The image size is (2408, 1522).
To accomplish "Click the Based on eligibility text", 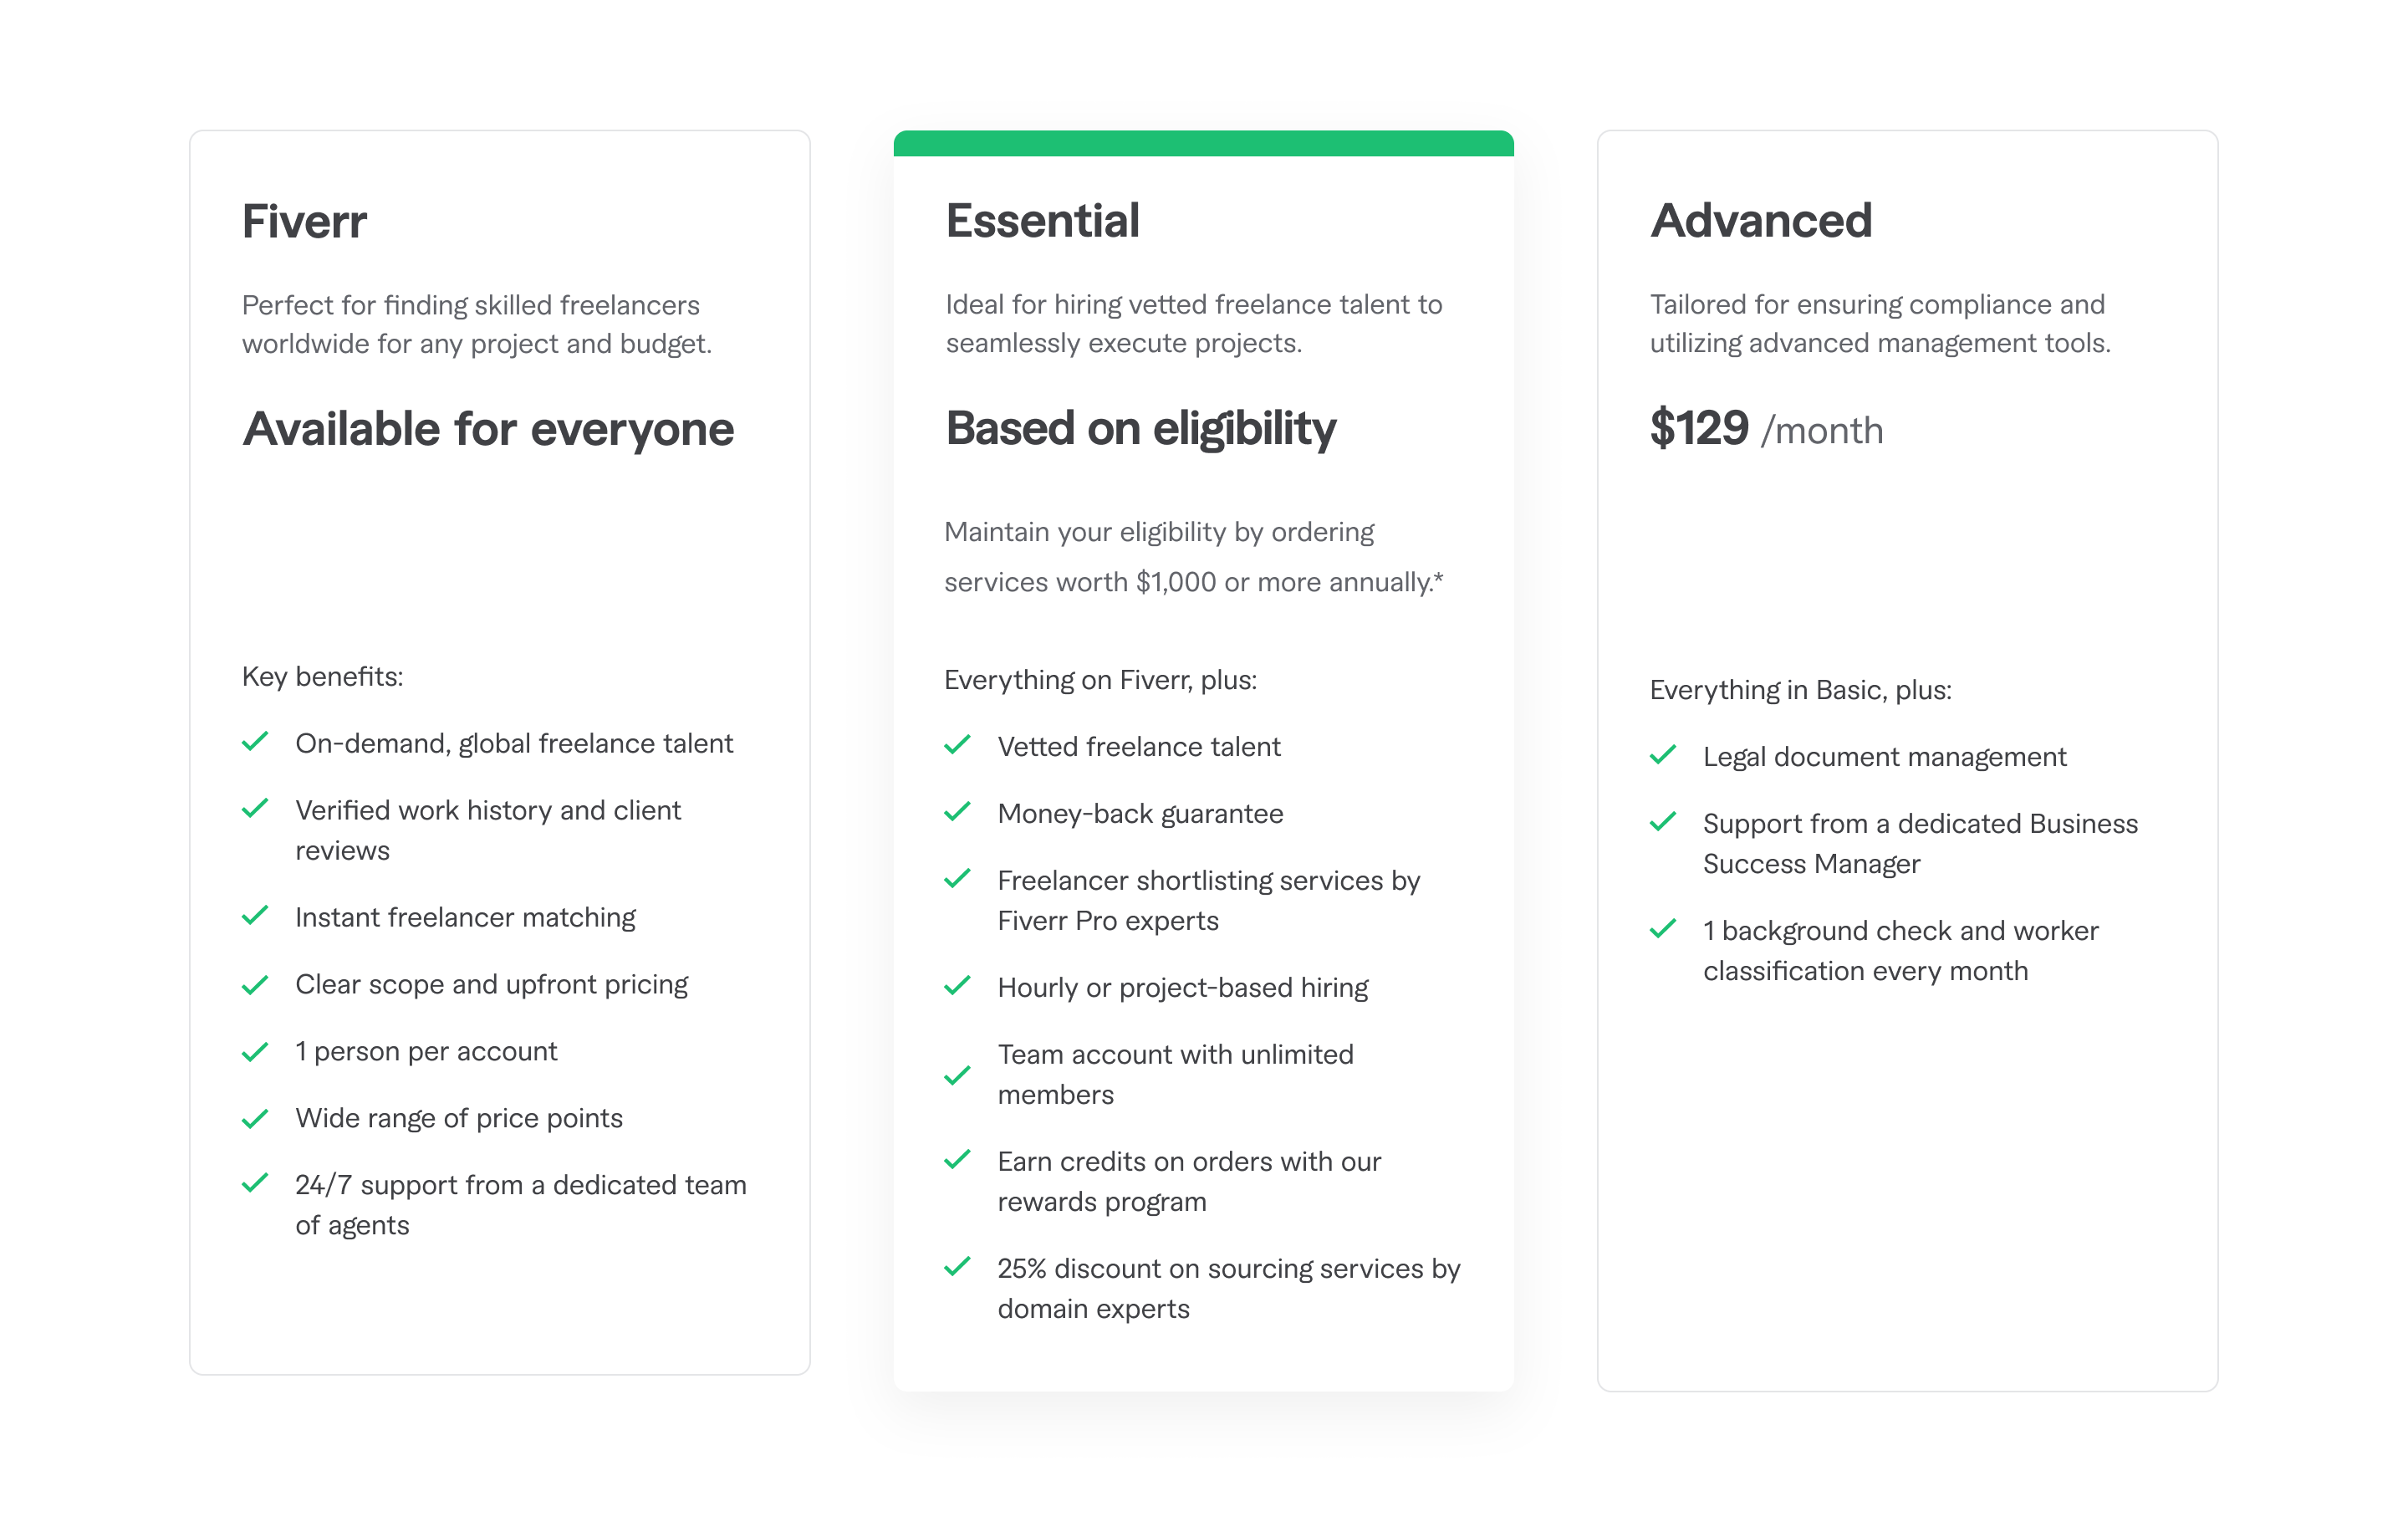I will [1140, 429].
